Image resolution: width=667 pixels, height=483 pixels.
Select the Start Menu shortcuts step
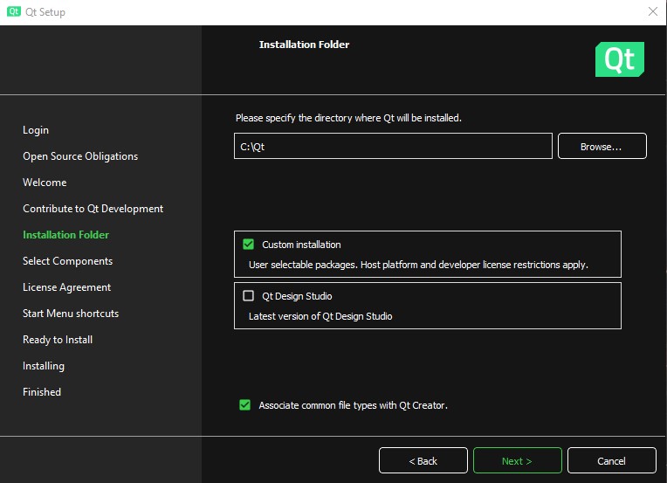click(71, 314)
